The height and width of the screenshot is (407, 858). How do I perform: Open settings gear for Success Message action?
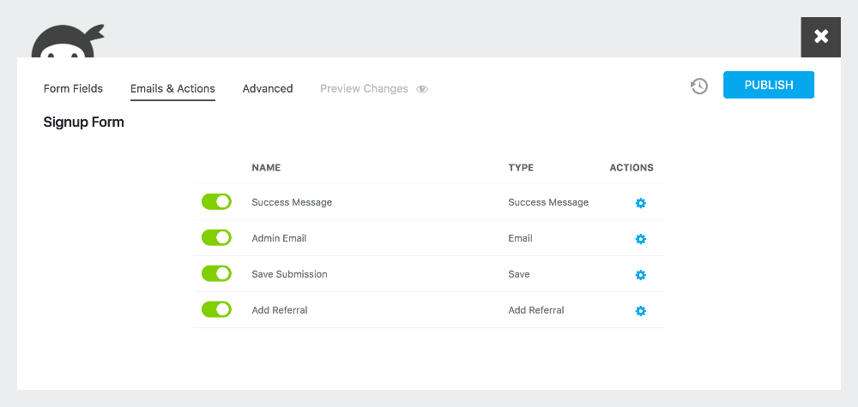pyautogui.click(x=641, y=203)
